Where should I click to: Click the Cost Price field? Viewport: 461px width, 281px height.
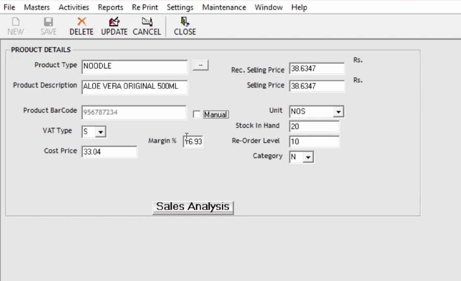(x=109, y=152)
